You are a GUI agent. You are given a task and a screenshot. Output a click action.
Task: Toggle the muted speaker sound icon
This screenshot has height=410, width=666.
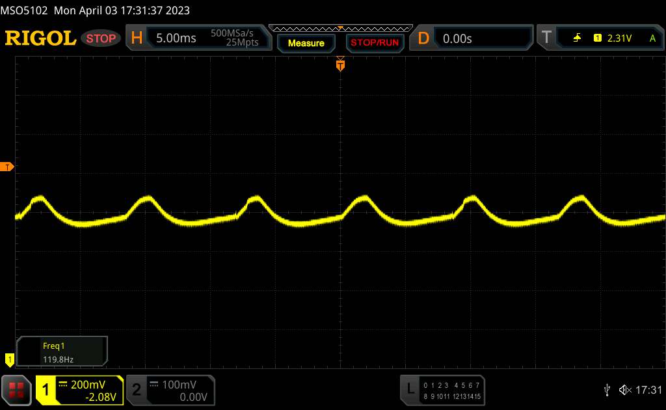pyautogui.click(x=625, y=390)
